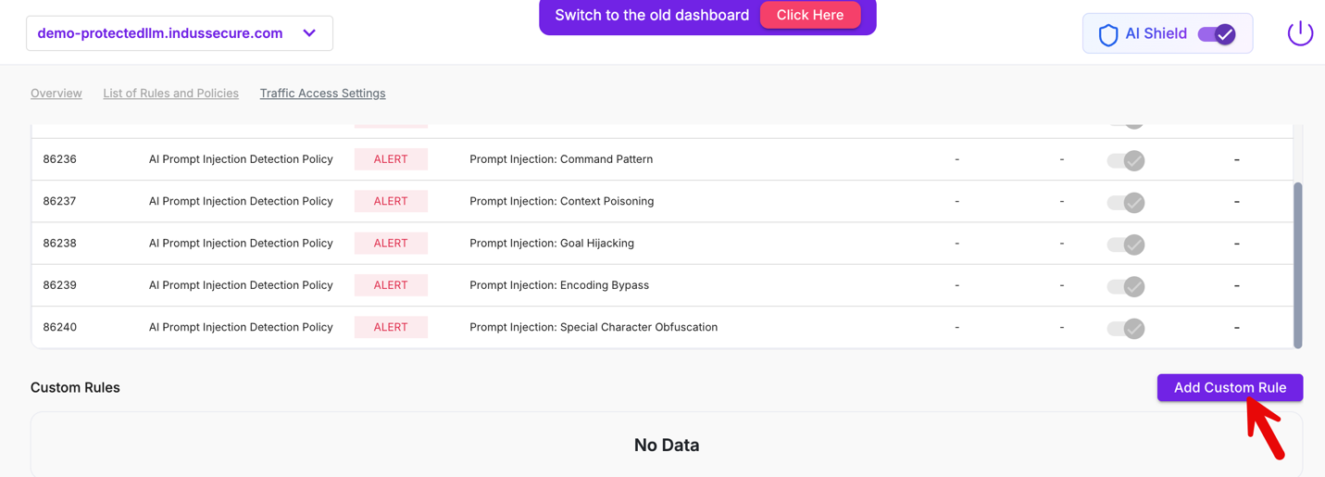The image size is (1325, 477).
Task: Click Here to switch to old dashboard
Action: coord(810,15)
